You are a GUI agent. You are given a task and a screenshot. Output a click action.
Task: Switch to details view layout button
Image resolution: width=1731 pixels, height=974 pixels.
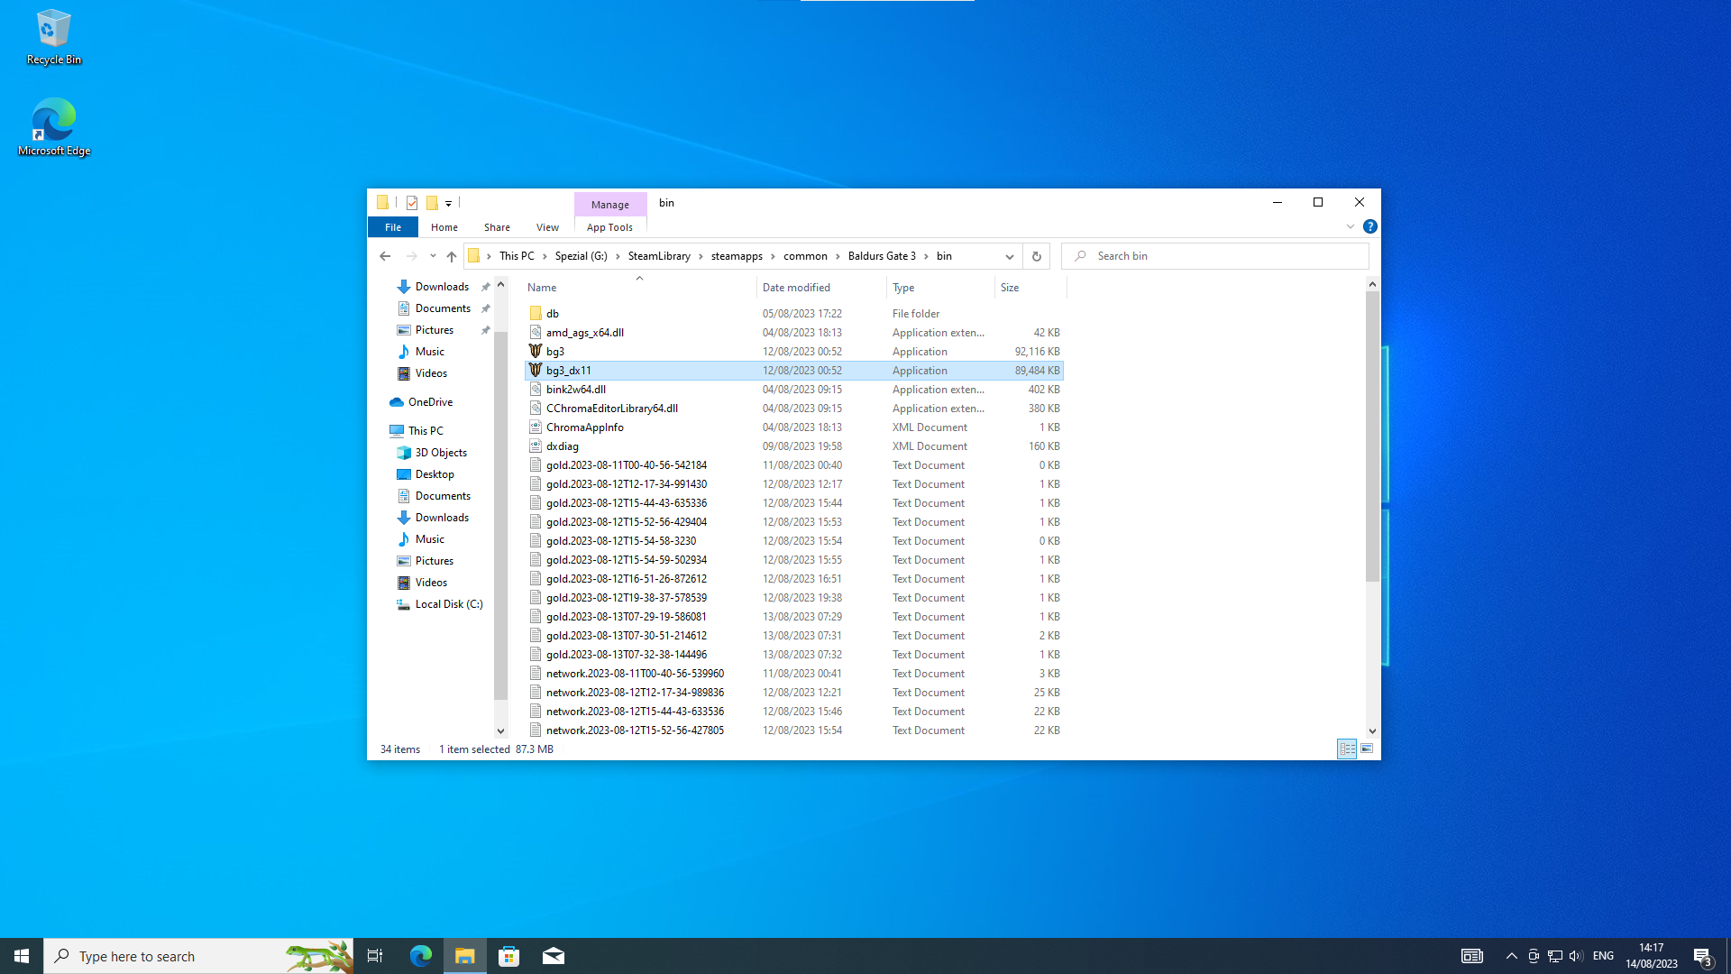(x=1347, y=749)
